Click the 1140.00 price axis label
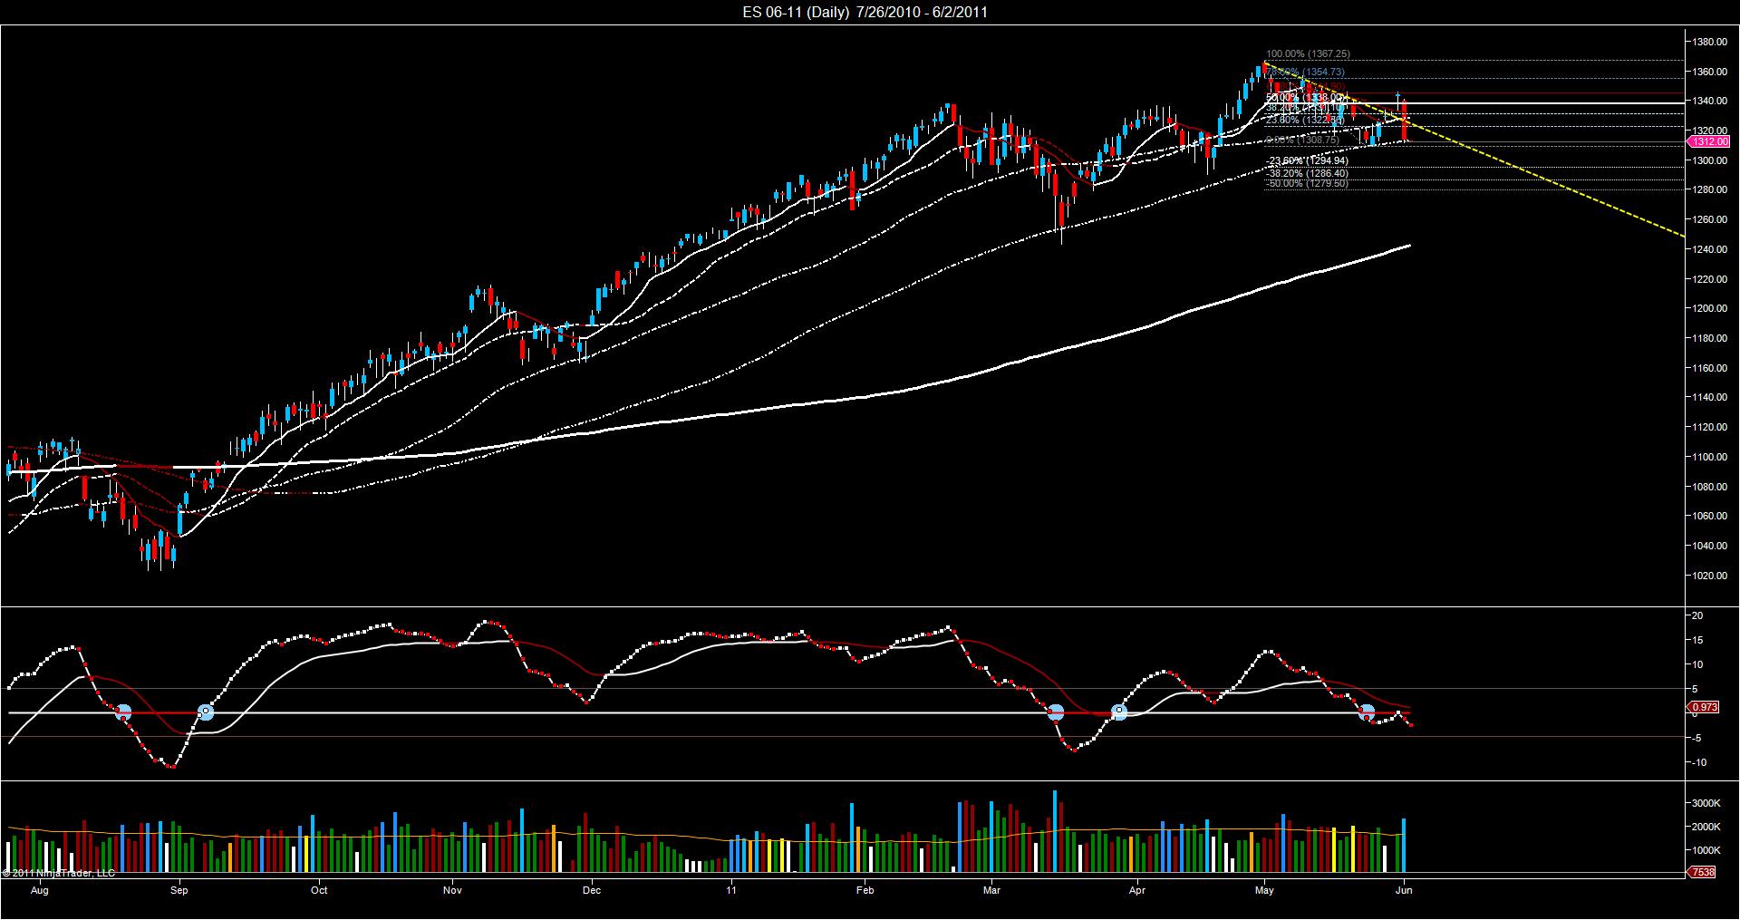The width and height of the screenshot is (1740, 920). pos(1708,398)
